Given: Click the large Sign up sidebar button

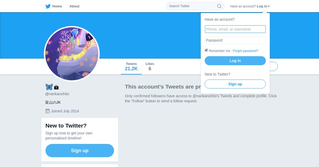Looking at the screenshot, I should [80, 151].
